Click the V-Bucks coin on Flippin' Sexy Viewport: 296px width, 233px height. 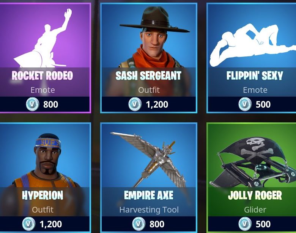(245, 104)
